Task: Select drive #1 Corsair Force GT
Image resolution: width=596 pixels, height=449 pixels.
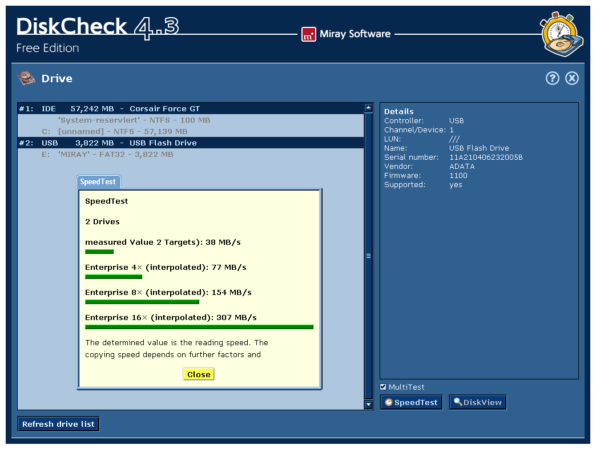Action: [x=191, y=108]
